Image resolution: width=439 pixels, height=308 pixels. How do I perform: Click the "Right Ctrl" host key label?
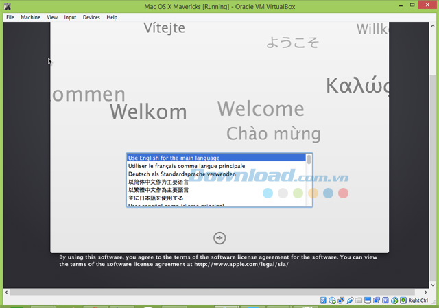(x=418, y=300)
